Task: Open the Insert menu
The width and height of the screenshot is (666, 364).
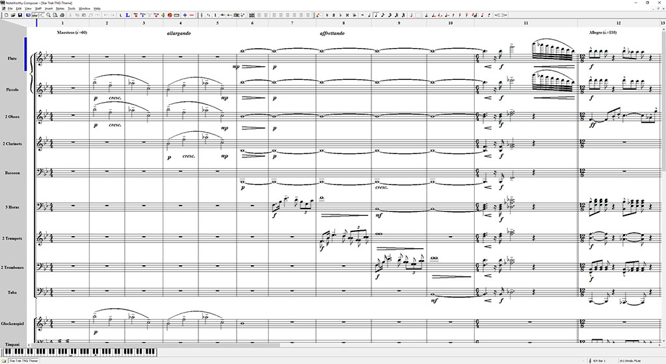Action: point(49,8)
